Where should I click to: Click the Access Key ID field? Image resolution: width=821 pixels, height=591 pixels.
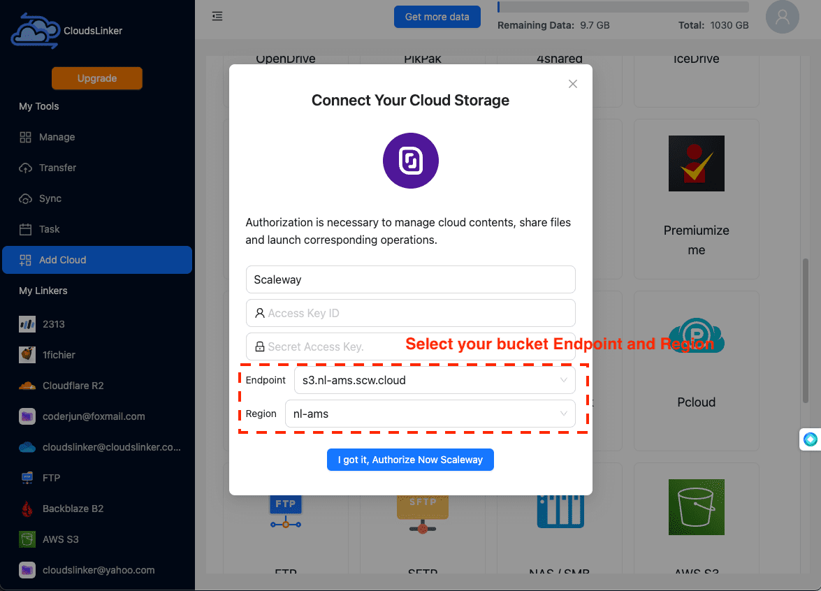tap(411, 313)
